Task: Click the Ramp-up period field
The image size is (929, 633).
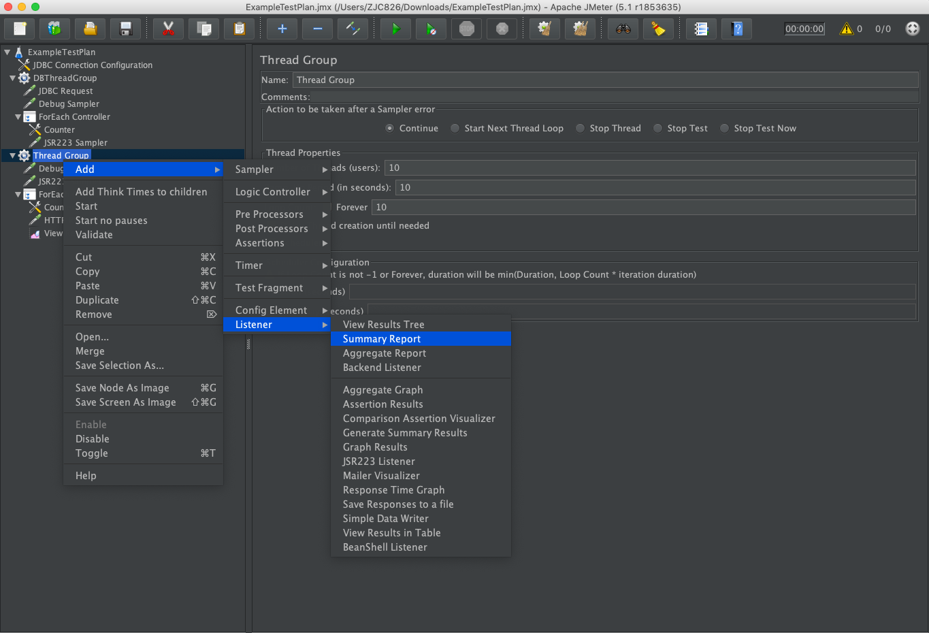Action: (x=655, y=187)
